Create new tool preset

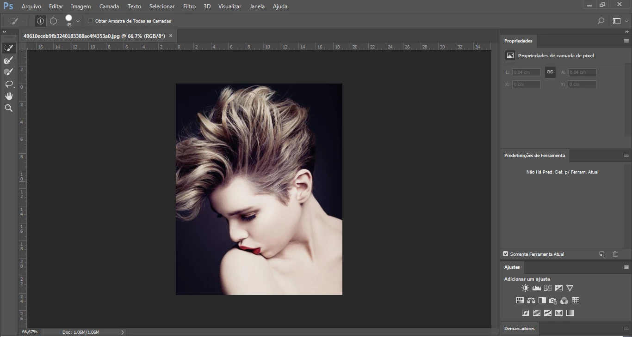(x=602, y=254)
